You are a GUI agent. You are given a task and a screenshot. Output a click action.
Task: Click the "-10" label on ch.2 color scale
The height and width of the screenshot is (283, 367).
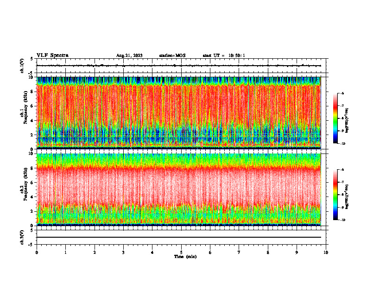tap(342, 220)
